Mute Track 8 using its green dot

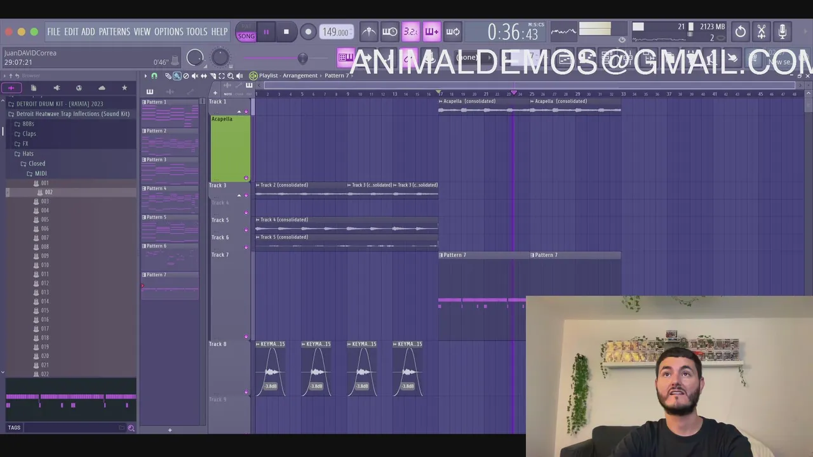(x=246, y=392)
